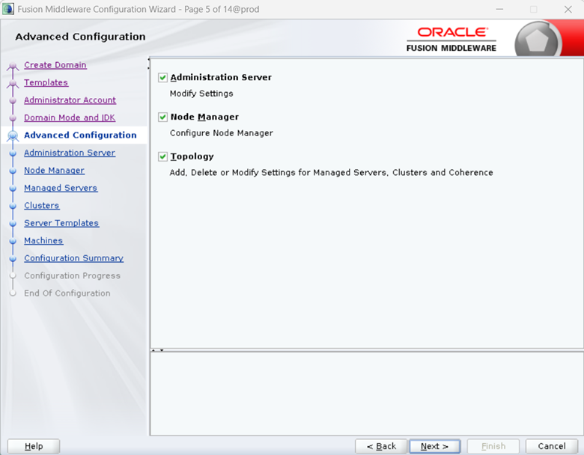Click the Managed Servers step bullet
This screenshot has height=455, width=584.
(13, 189)
